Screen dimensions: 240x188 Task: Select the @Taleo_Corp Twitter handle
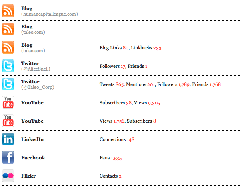(38, 87)
